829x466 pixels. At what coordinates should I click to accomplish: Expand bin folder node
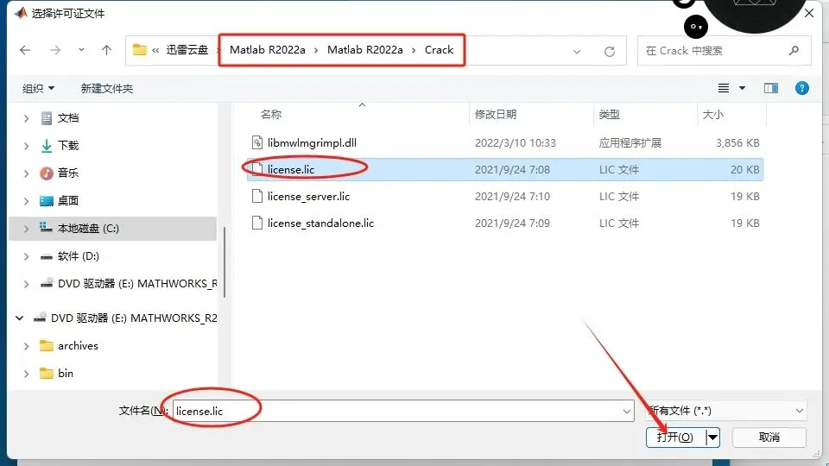(26, 374)
